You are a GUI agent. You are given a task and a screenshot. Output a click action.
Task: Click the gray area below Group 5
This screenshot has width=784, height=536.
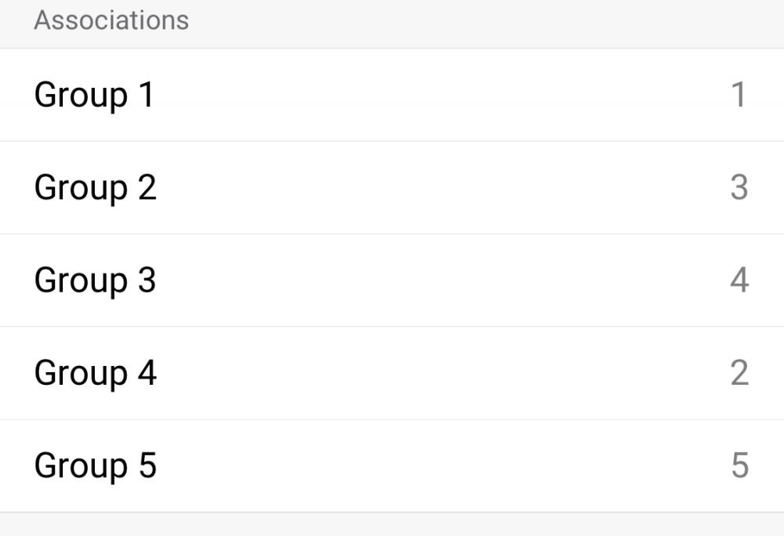(x=392, y=525)
